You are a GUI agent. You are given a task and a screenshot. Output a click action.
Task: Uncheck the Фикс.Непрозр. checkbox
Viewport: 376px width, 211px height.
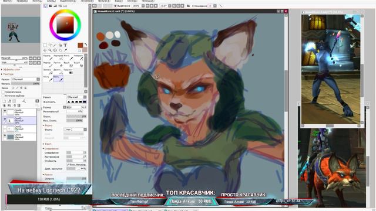click(x=68, y=165)
